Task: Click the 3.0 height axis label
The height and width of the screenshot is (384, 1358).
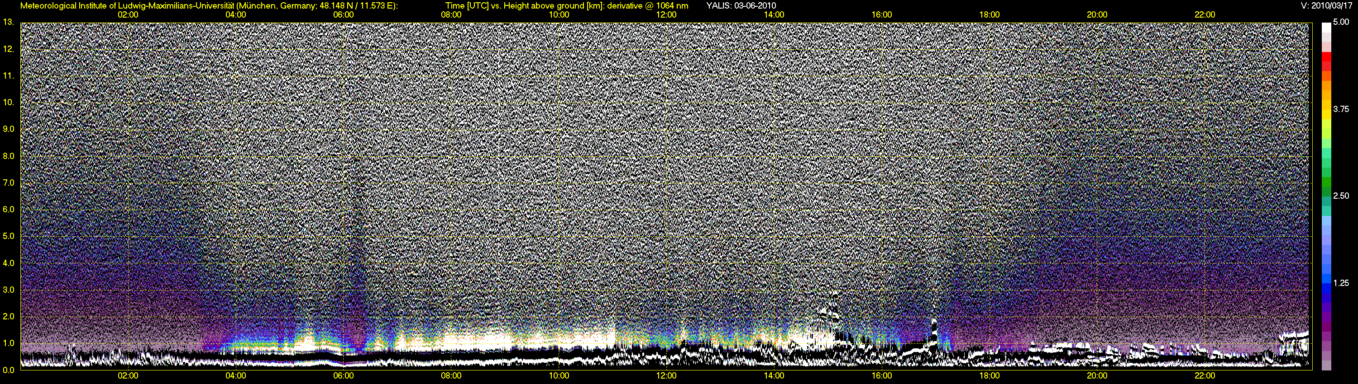Action: click(x=8, y=290)
